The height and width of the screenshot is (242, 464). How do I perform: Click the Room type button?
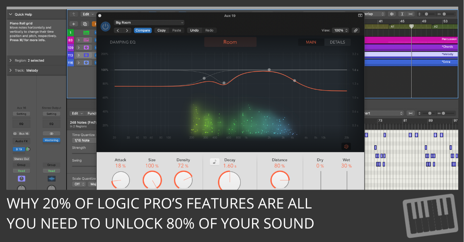(230, 42)
